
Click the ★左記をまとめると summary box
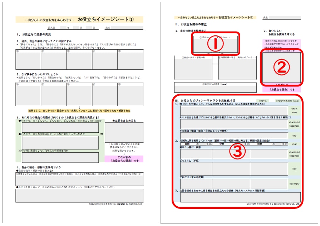tap(124, 133)
